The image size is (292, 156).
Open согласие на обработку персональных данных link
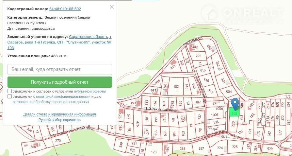51,102
